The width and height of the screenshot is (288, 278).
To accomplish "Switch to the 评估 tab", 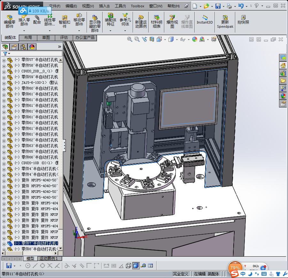I will 64,38.
